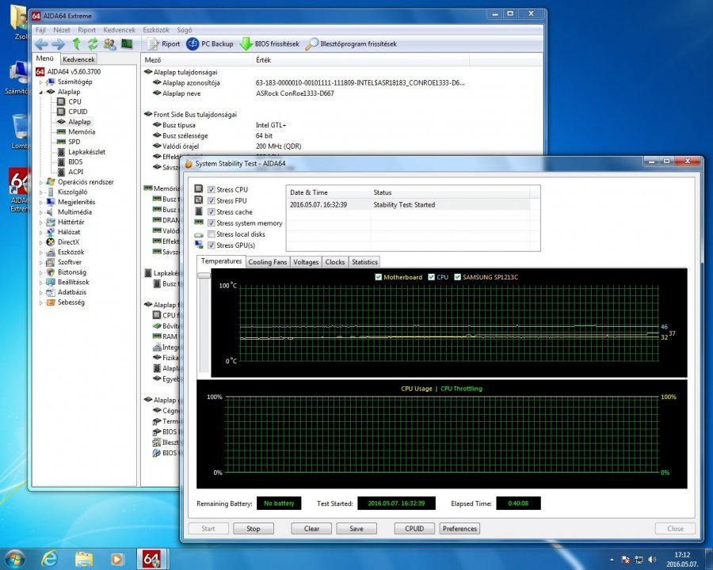Image resolution: width=713 pixels, height=570 pixels.
Task: Toggle the Stress cache checkbox
Action: [212, 212]
